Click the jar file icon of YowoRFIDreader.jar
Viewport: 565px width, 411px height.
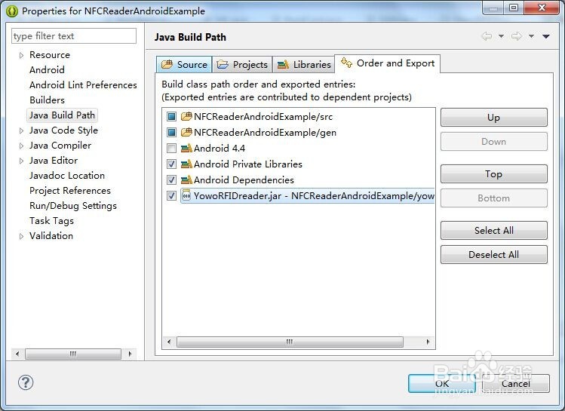tap(186, 195)
